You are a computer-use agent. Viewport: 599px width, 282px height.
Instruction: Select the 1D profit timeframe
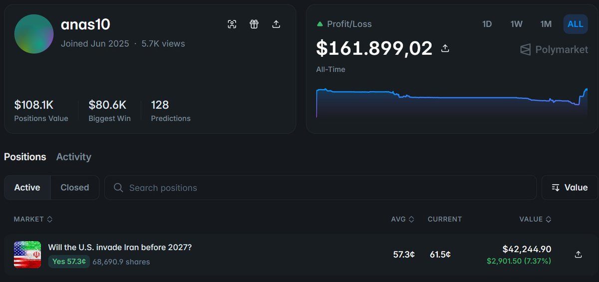pos(487,24)
